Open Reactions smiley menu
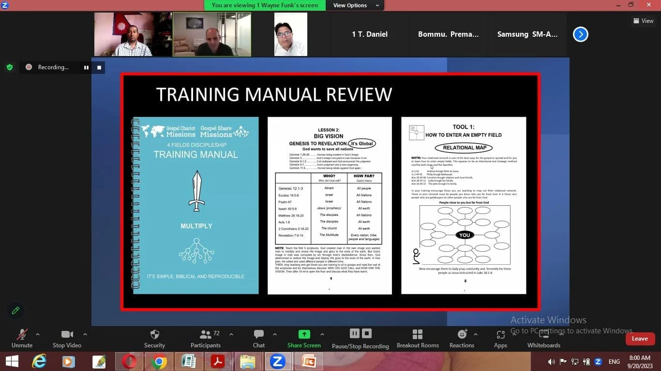 [x=462, y=338]
